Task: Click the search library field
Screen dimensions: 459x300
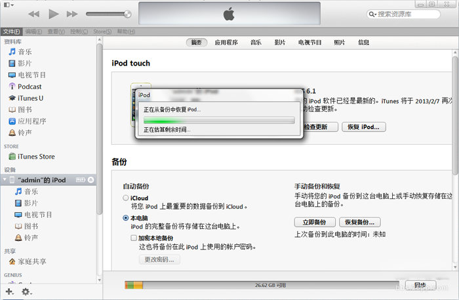Action: (x=403, y=14)
